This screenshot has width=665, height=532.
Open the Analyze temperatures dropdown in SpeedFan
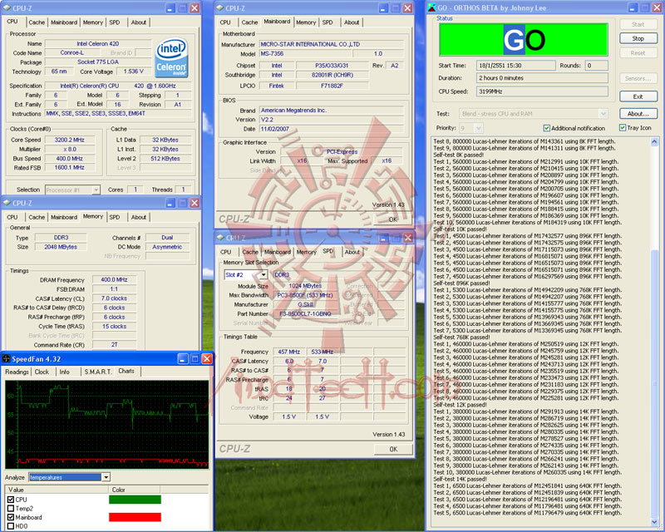point(106,477)
